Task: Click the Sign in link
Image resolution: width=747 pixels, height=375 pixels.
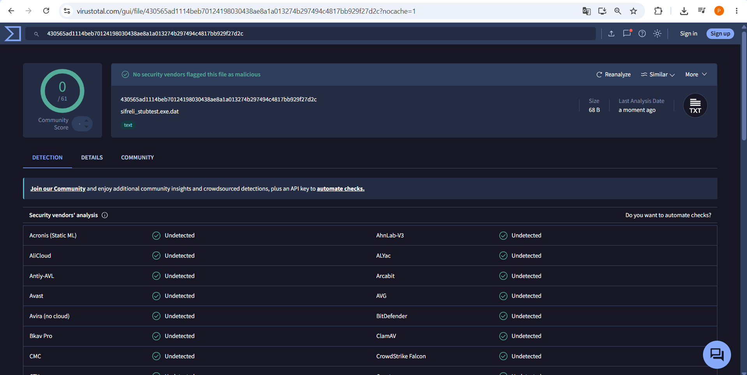Action: [x=689, y=34]
